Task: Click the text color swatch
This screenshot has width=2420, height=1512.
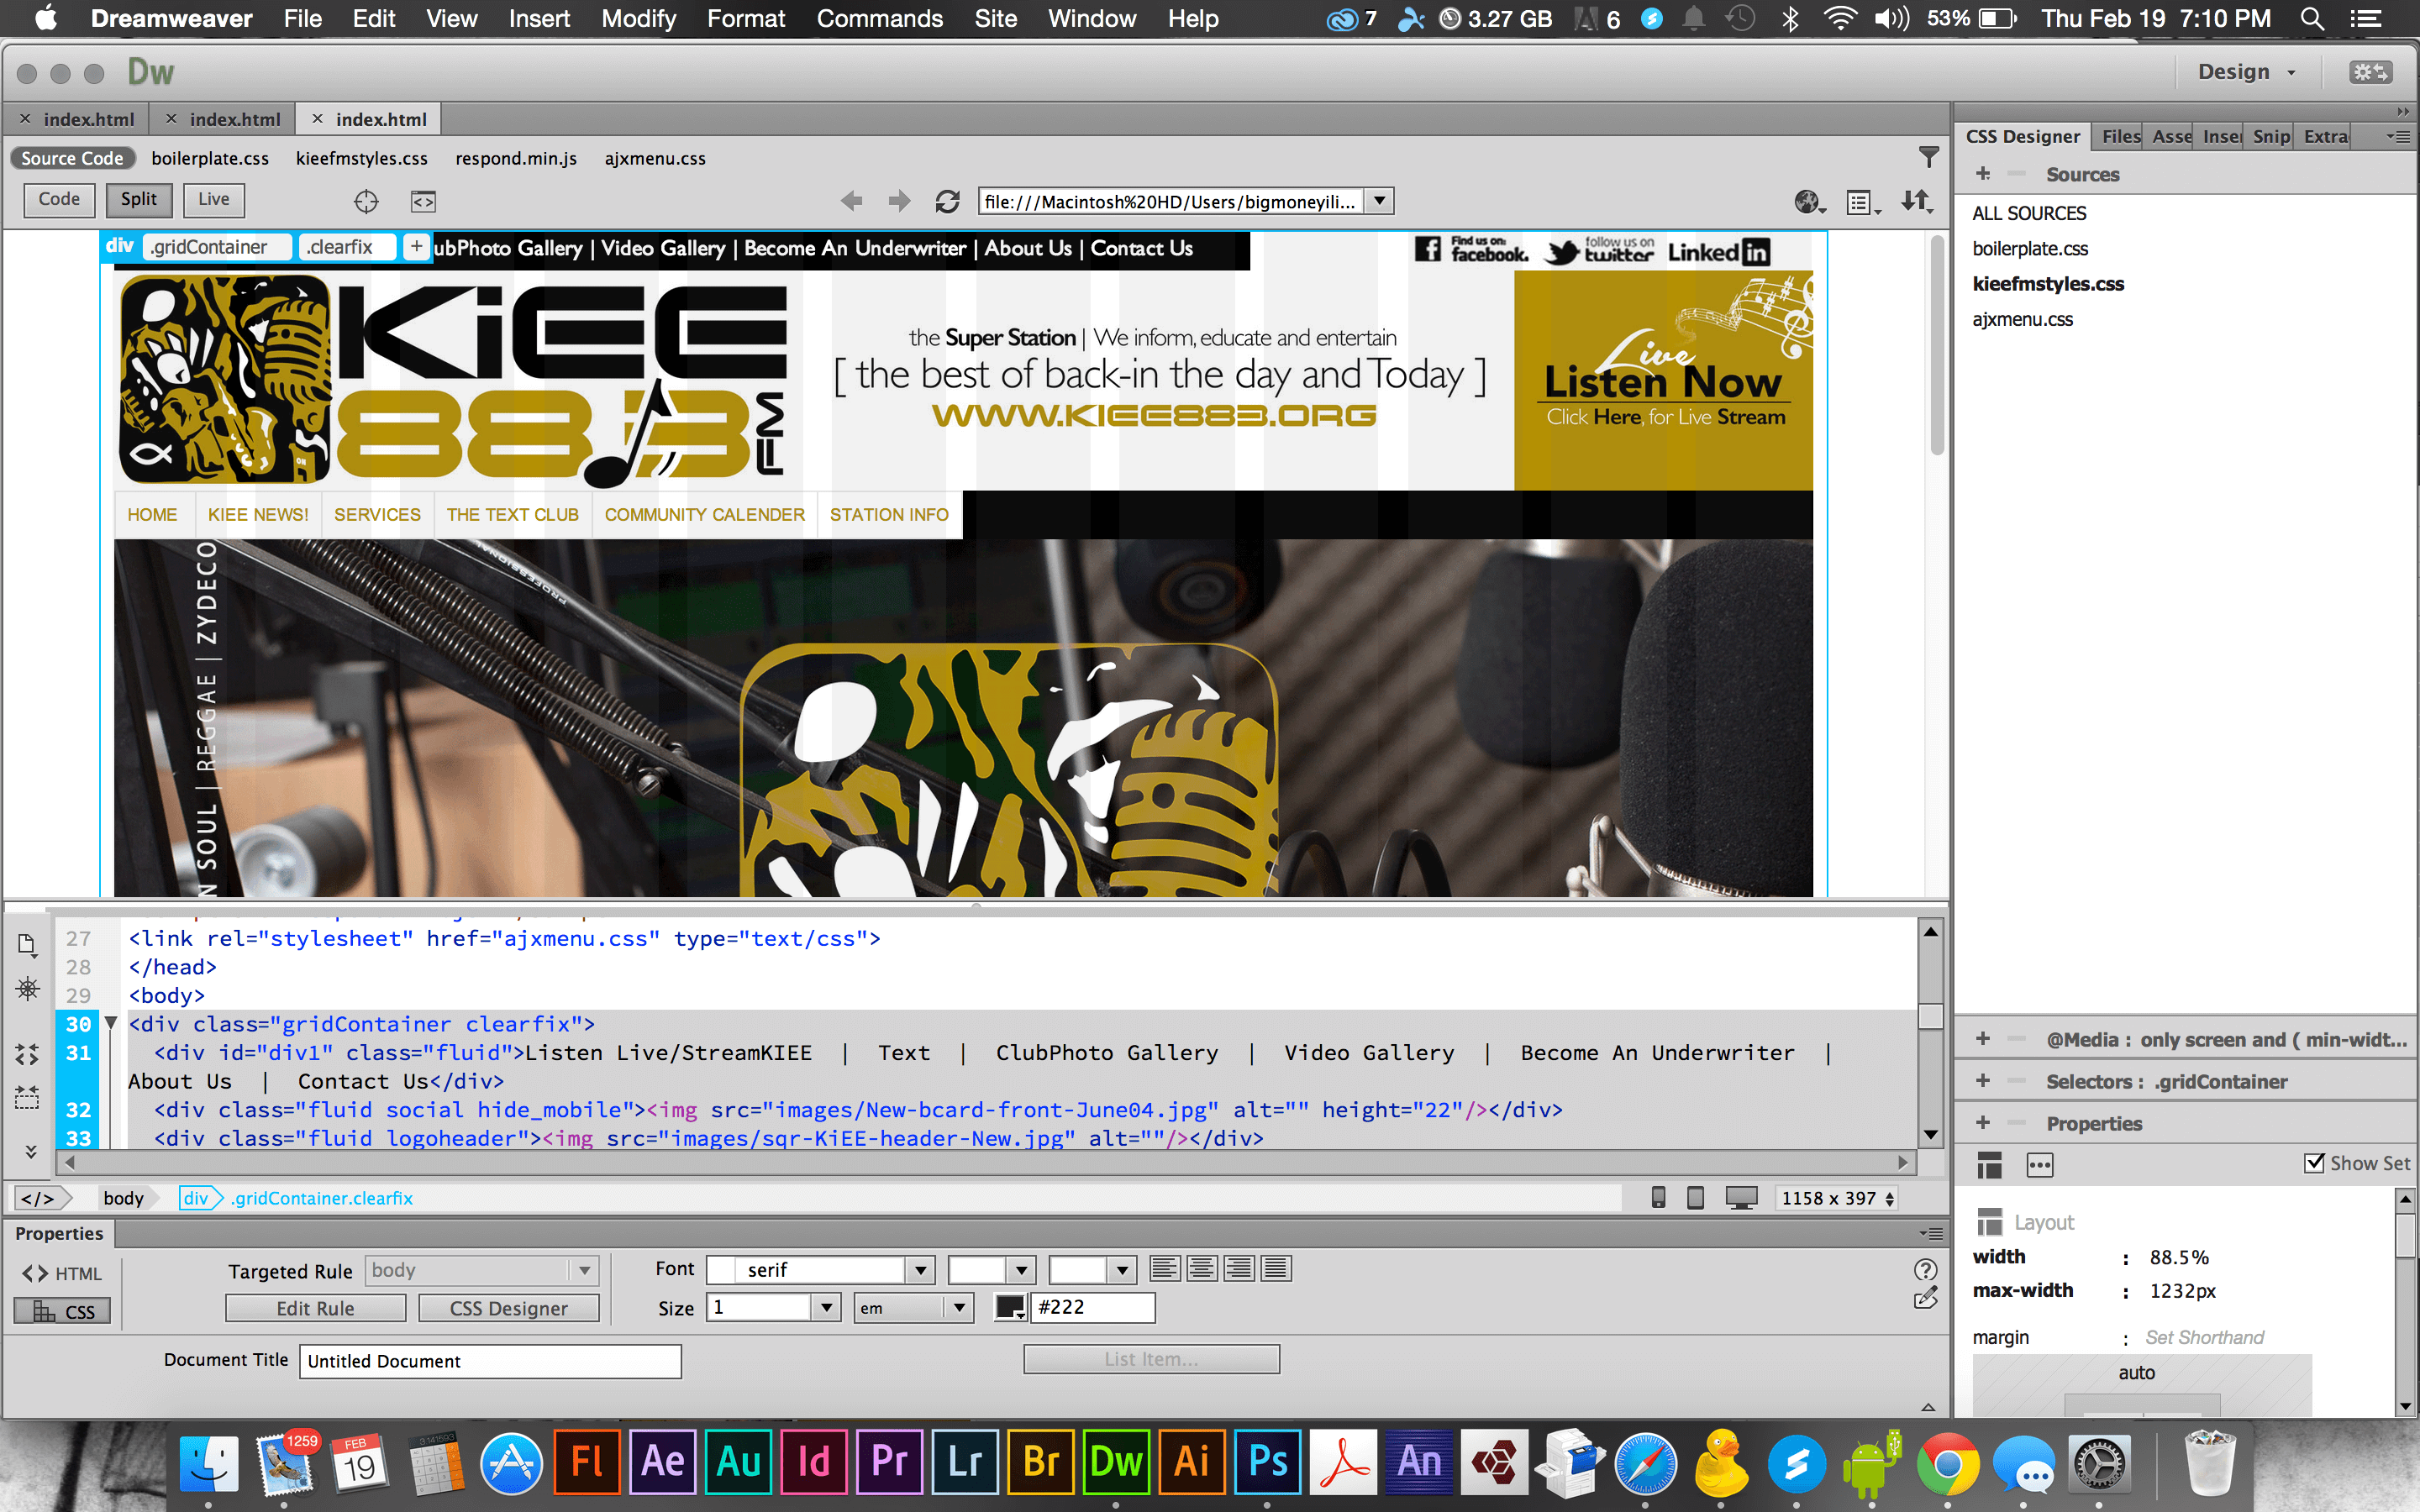Action: point(1009,1307)
